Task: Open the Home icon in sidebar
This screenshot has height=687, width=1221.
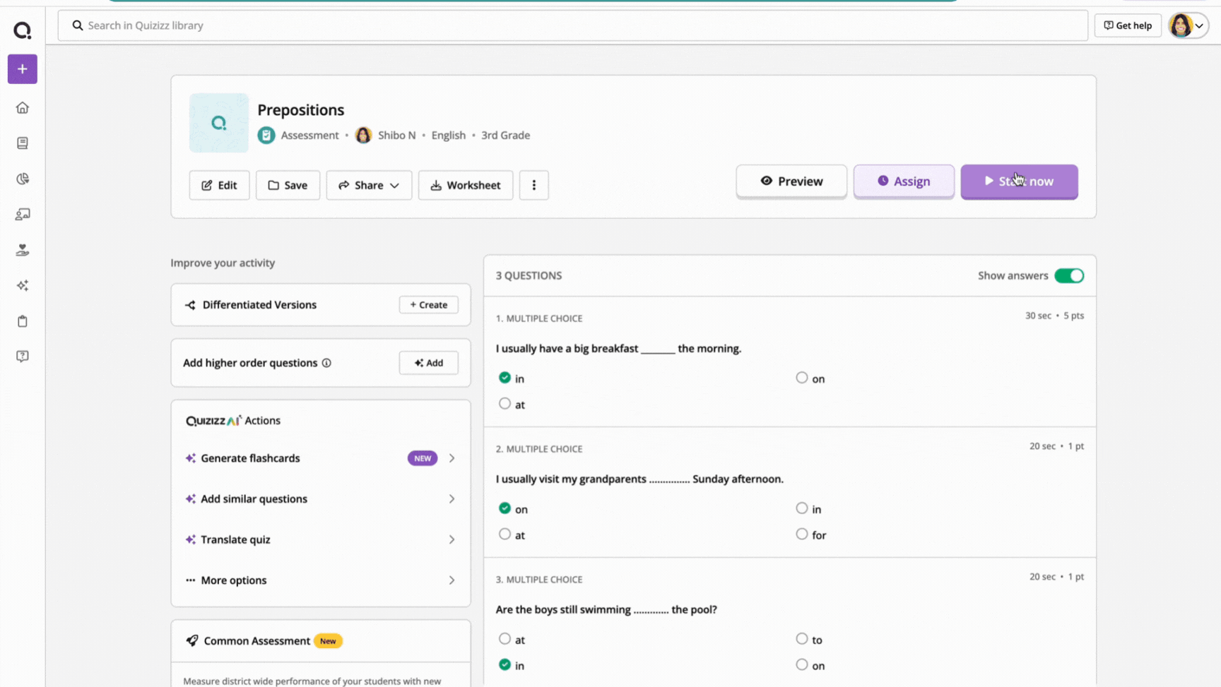Action: [x=23, y=108]
